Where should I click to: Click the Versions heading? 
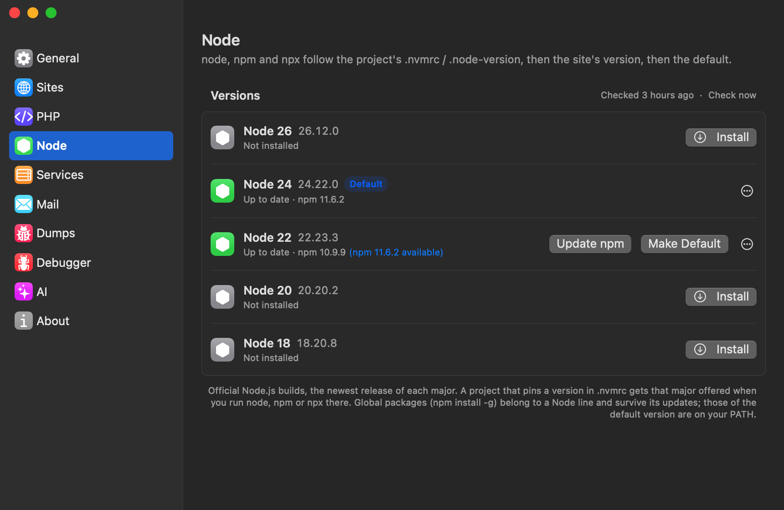[x=235, y=96]
